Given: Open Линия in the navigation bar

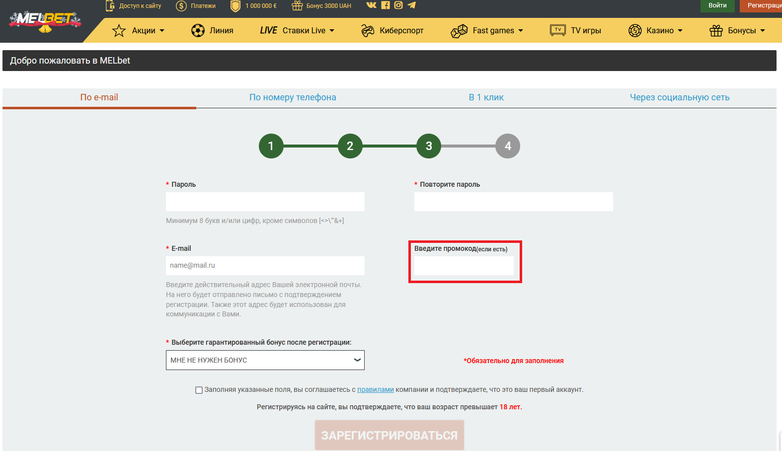Looking at the screenshot, I should coord(222,30).
